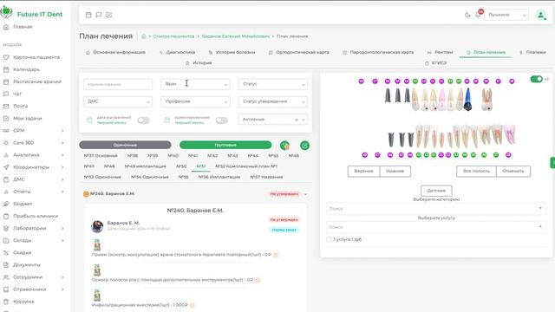Toggle the switch beside the second date filter

(222, 120)
